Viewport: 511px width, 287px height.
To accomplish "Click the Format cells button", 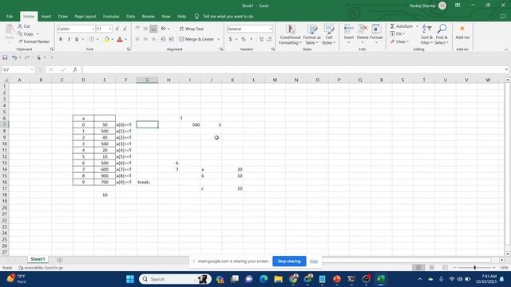I will point(376,33).
